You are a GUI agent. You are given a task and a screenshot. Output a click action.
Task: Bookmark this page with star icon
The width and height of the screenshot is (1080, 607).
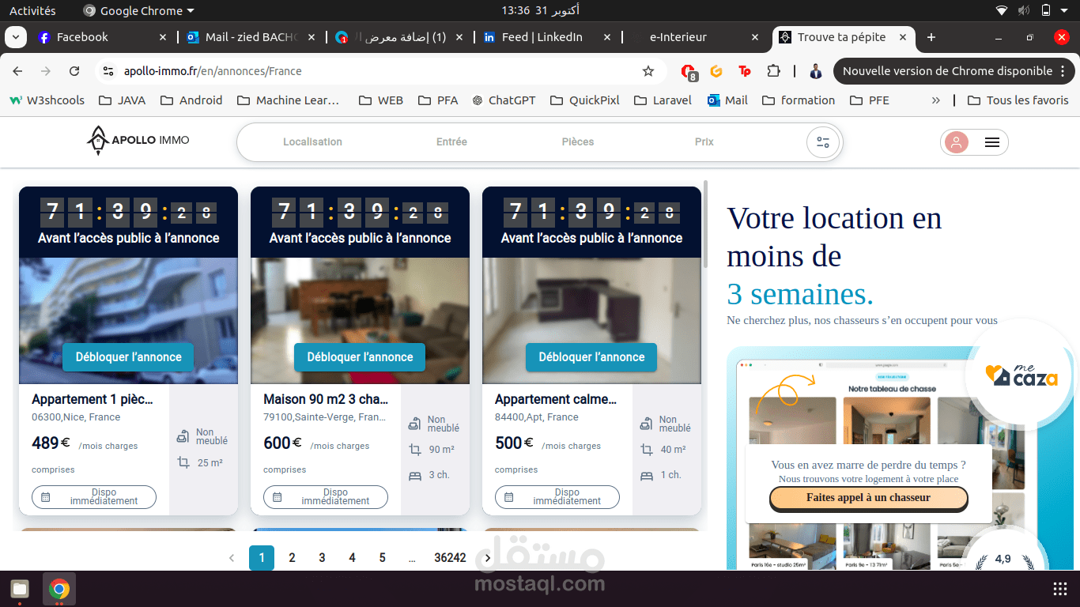648,71
